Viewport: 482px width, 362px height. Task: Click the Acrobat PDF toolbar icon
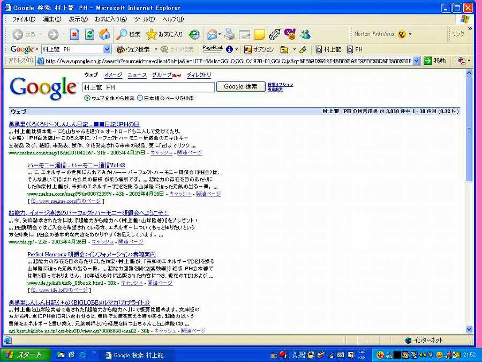462,61
